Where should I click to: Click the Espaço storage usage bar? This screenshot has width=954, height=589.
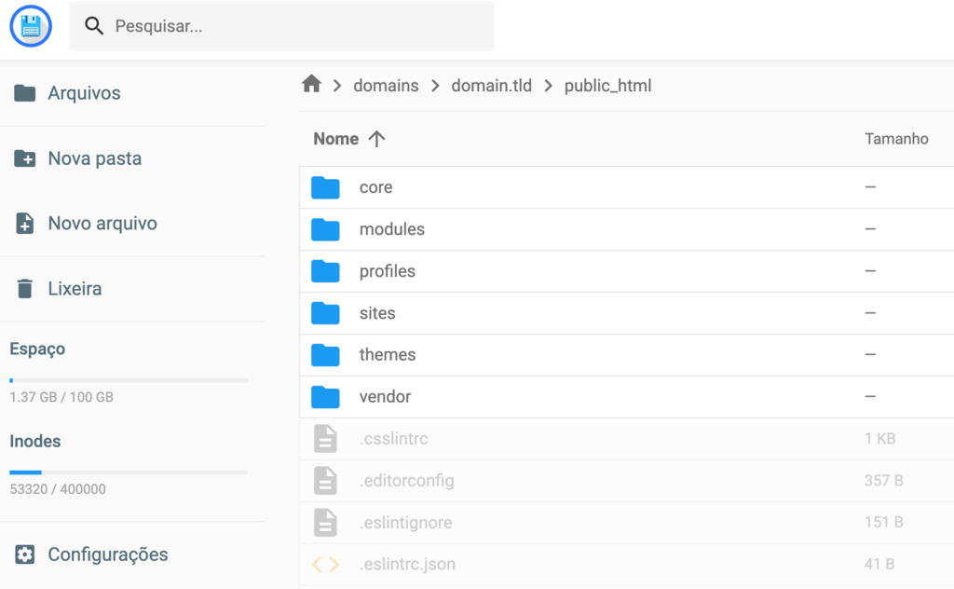click(x=129, y=379)
